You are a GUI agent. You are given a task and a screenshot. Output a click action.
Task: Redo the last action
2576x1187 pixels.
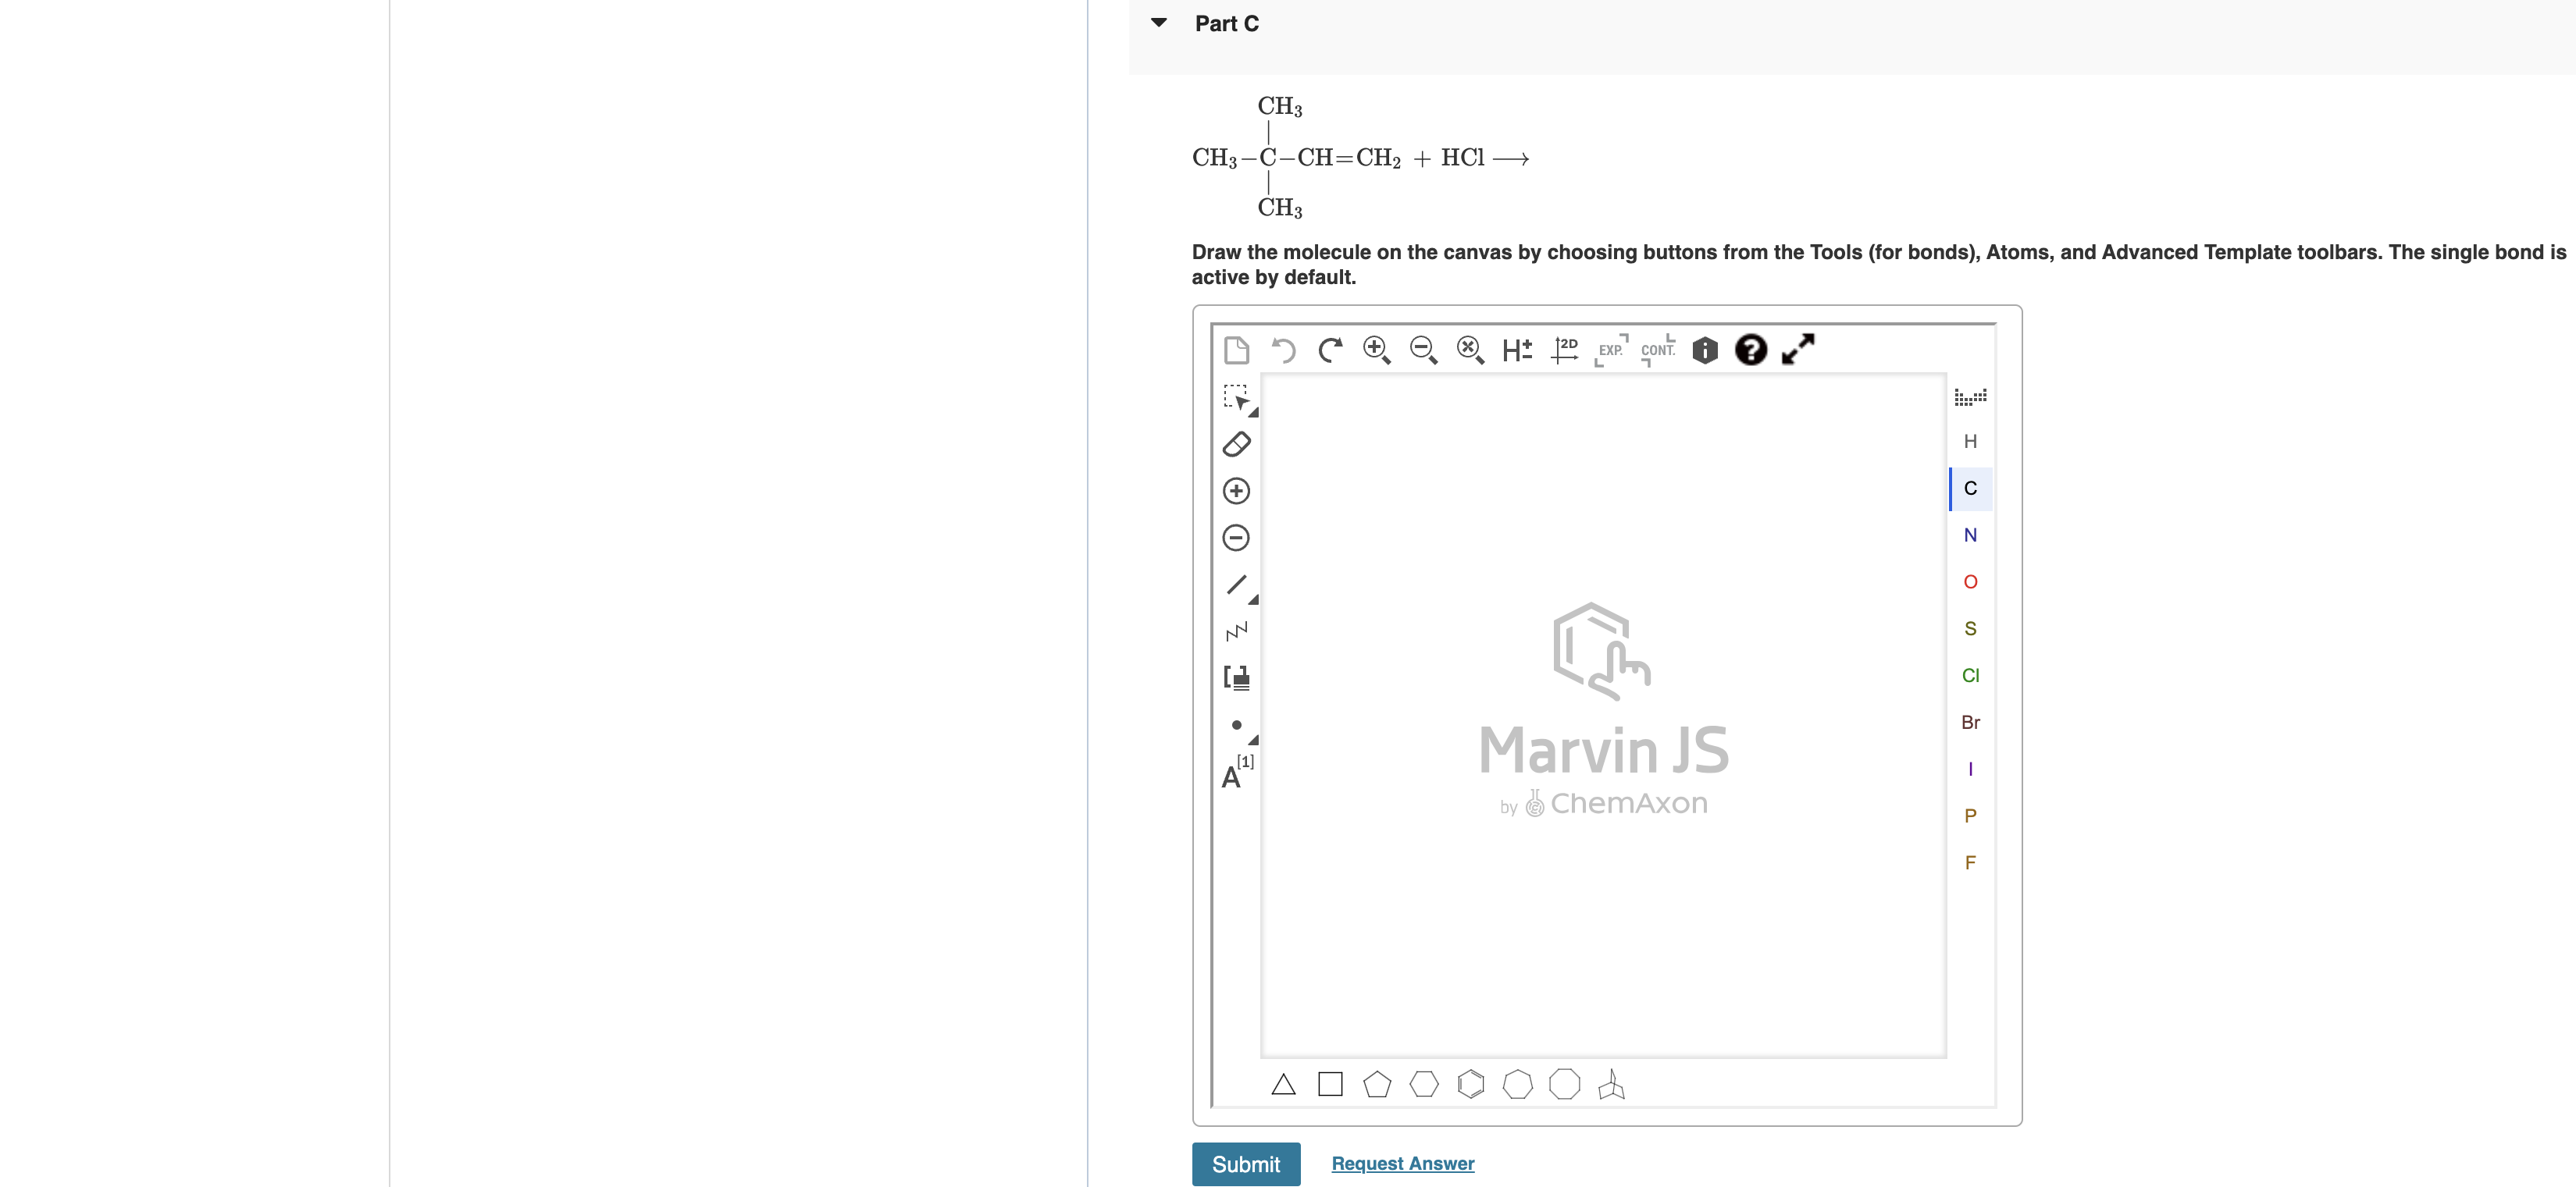pos(1330,350)
